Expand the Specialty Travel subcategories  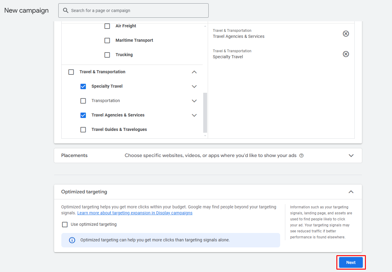194,86
